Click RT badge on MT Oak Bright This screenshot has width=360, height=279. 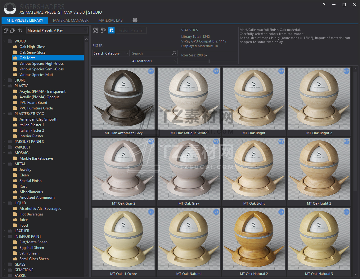pyautogui.click(x=281, y=71)
